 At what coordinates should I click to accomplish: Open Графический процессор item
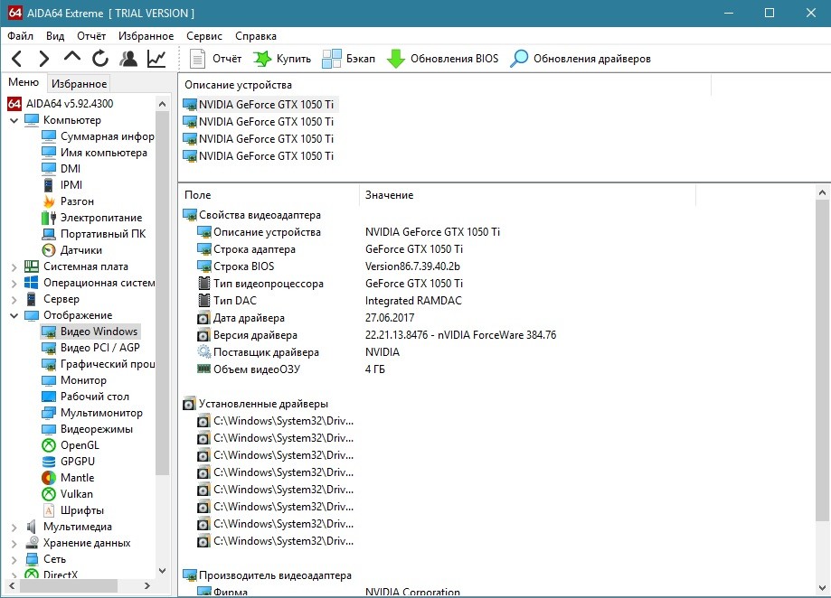coord(98,363)
